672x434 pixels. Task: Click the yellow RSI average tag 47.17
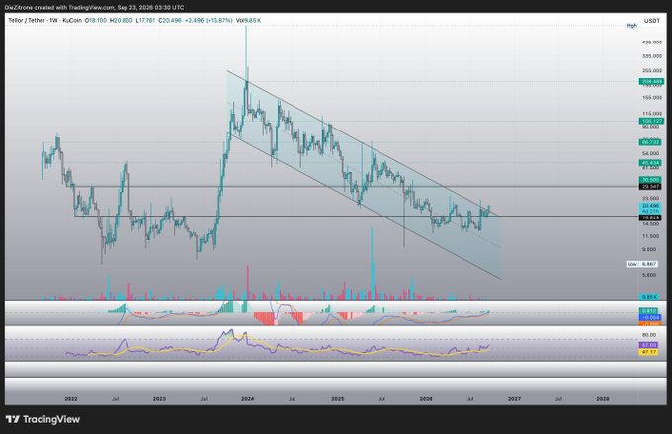pos(649,352)
